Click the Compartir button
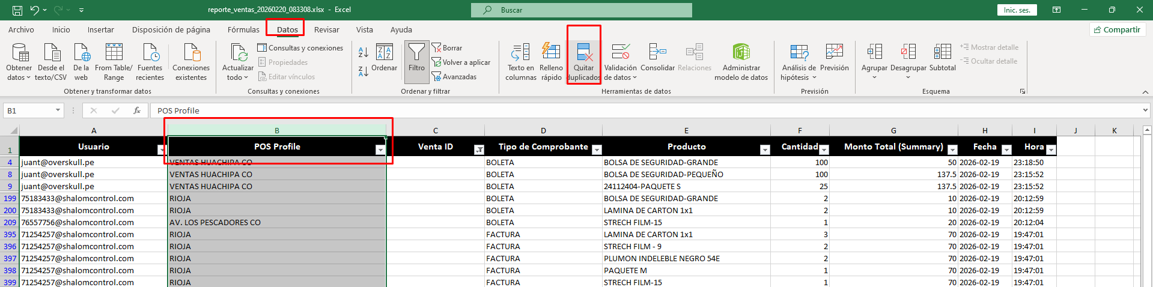 (x=1117, y=29)
